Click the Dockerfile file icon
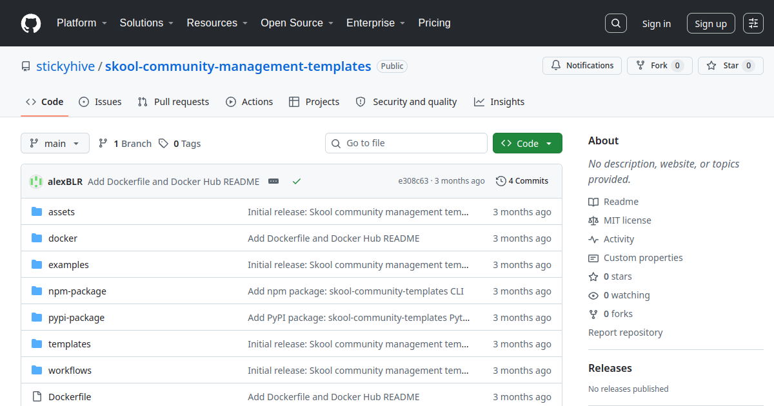Screen dimensions: 774x406 tap(37, 397)
